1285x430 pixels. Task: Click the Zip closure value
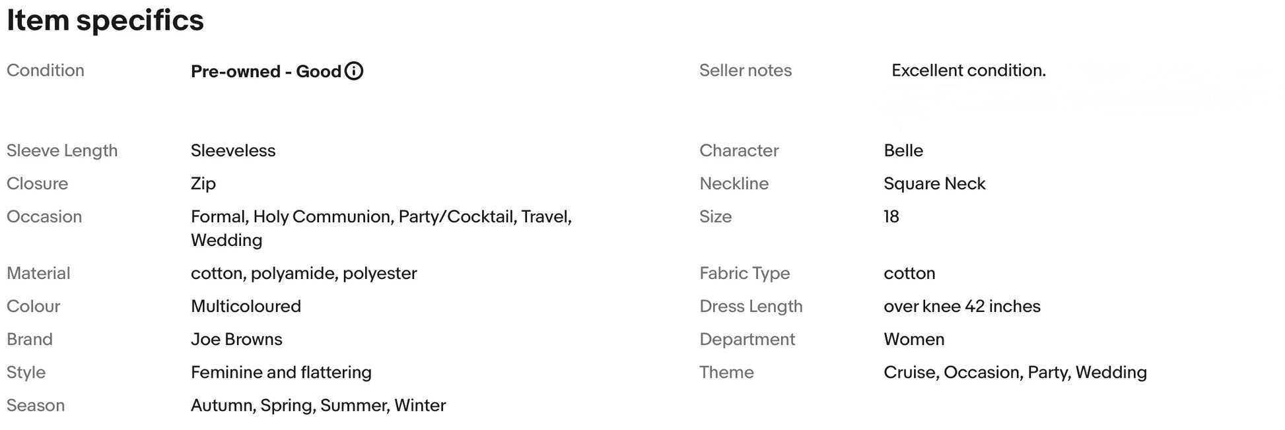point(203,183)
